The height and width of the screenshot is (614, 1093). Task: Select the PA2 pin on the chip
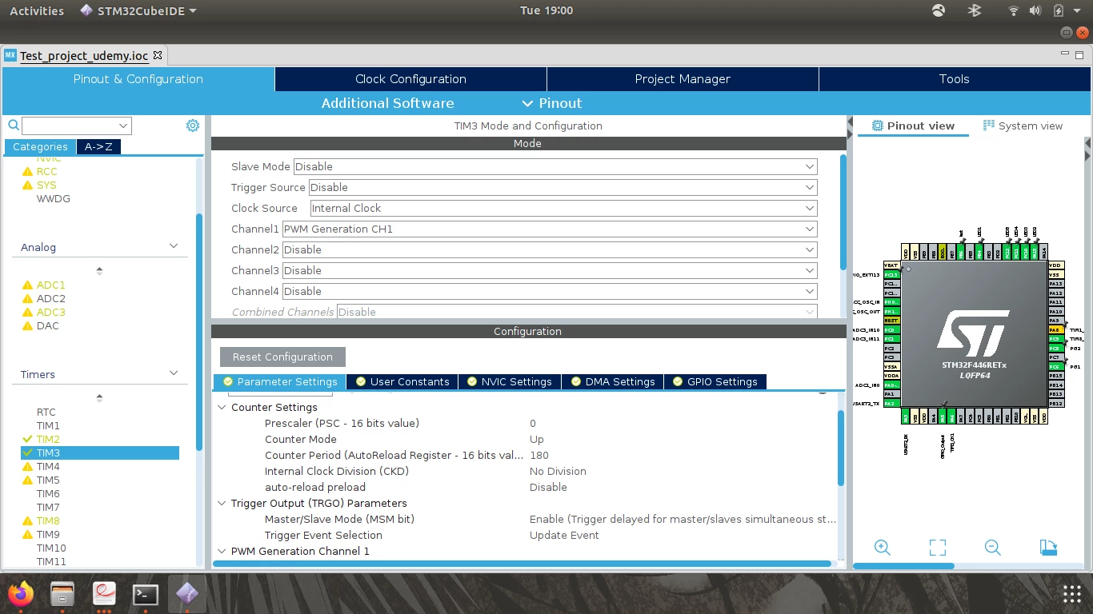[891, 404]
